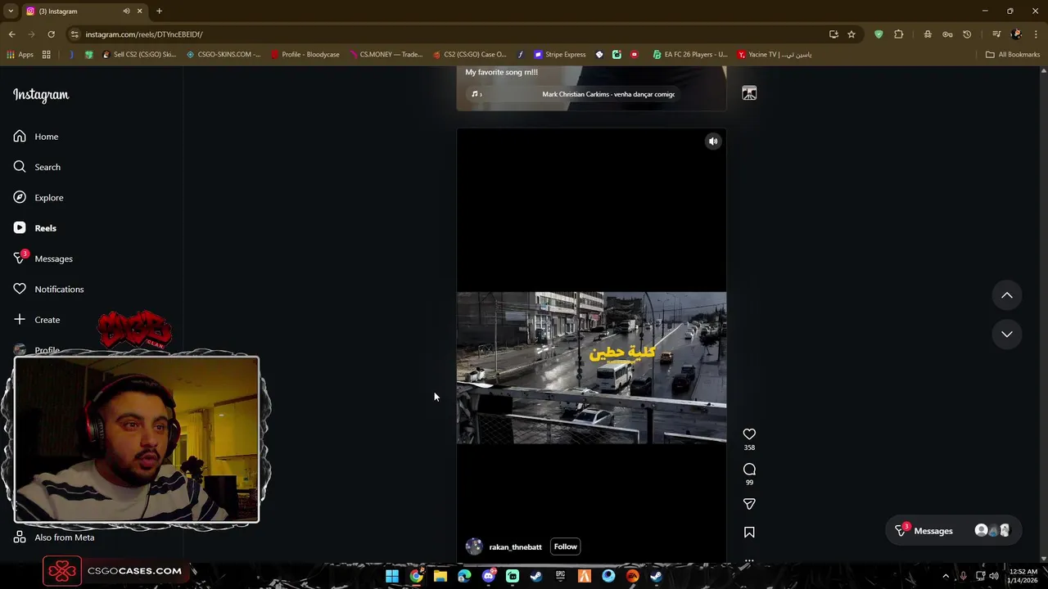This screenshot has height=589, width=1048.
Task: Open Chrome history clock icon
Action: click(x=967, y=34)
